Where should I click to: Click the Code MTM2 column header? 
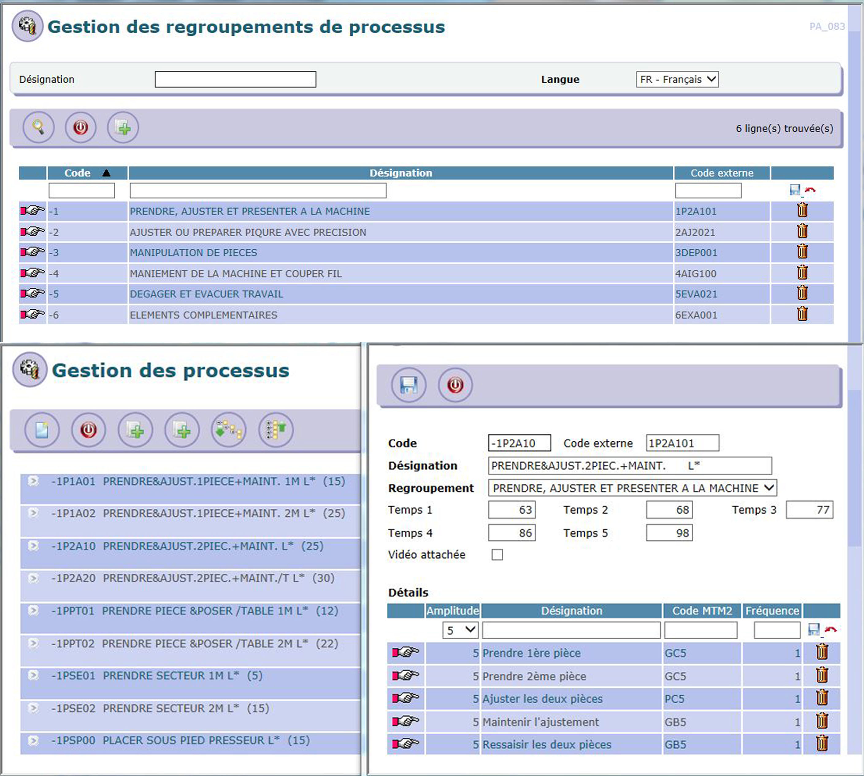(702, 611)
